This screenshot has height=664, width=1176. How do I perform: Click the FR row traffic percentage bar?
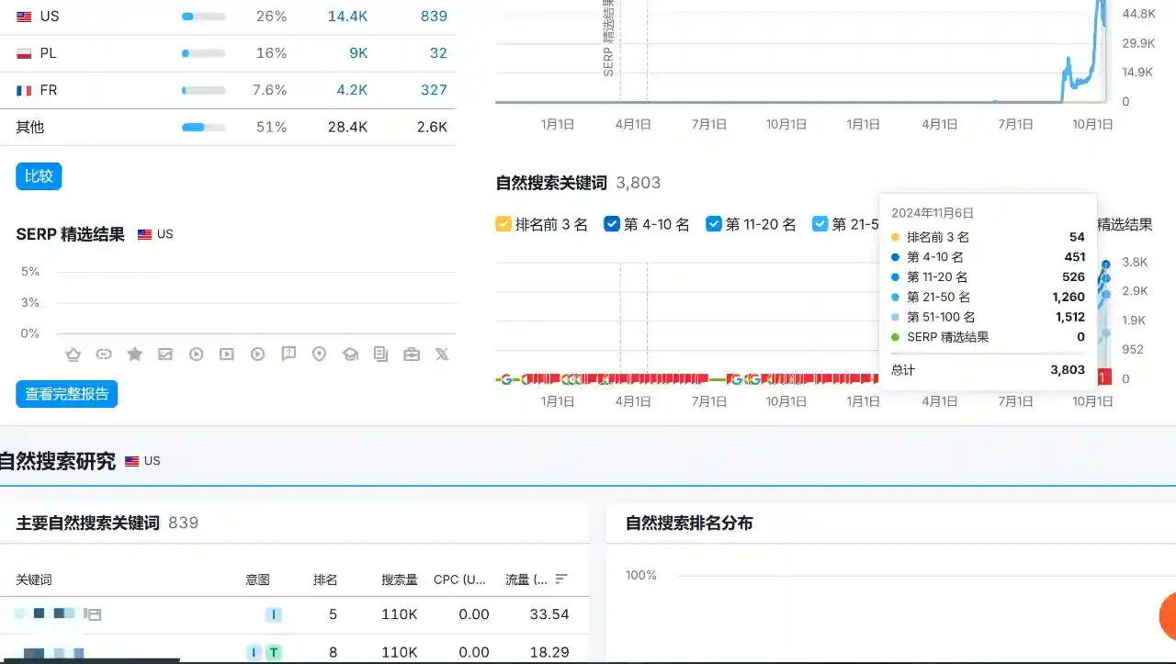pyautogui.click(x=203, y=90)
